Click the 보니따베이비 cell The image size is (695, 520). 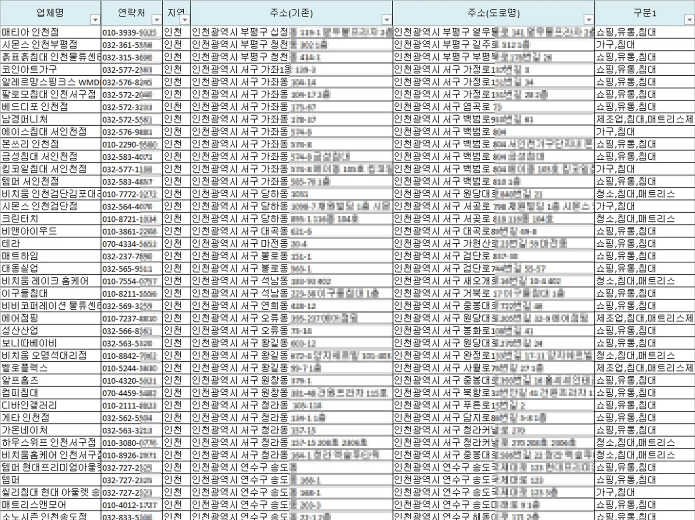point(51,343)
